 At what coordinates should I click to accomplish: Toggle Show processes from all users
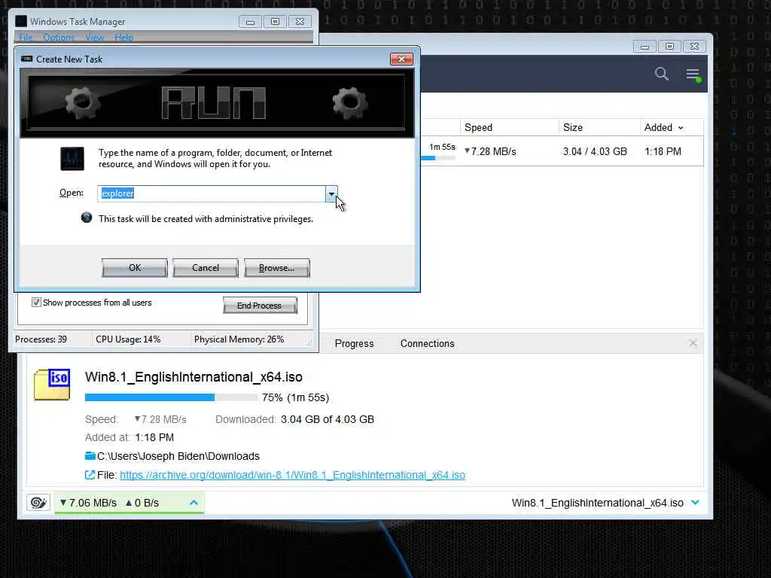pos(36,303)
